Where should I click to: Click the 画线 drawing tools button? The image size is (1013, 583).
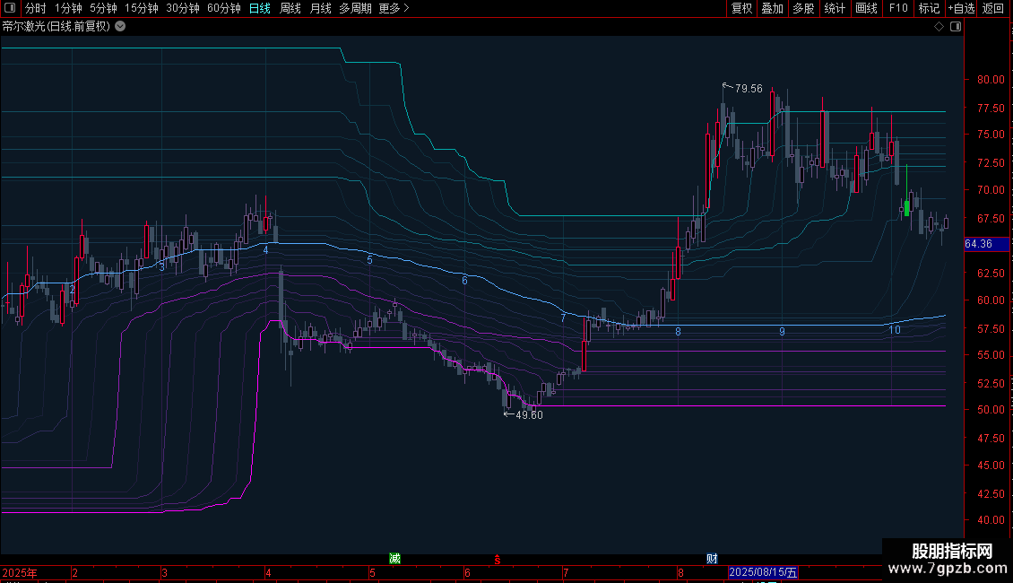[x=866, y=8]
